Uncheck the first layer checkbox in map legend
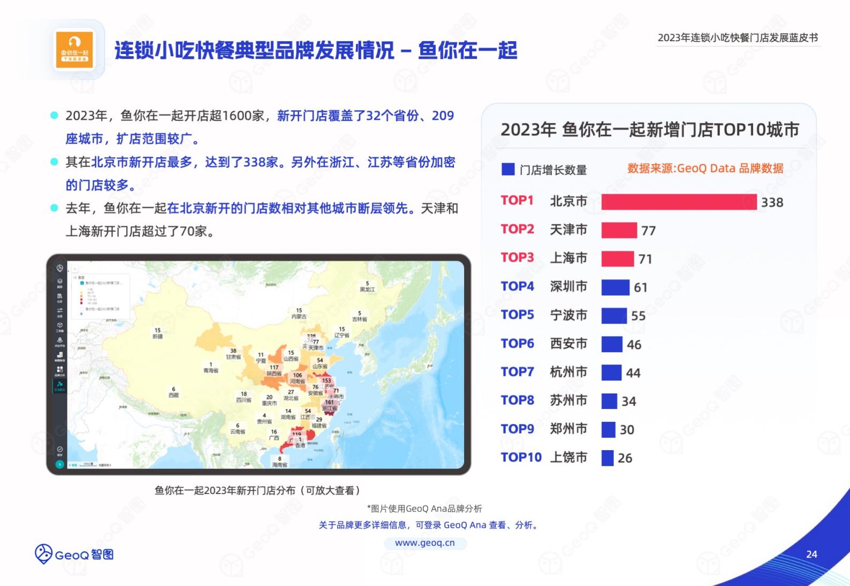Image resolution: width=850 pixels, height=586 pixels. [x=82, y=283]
